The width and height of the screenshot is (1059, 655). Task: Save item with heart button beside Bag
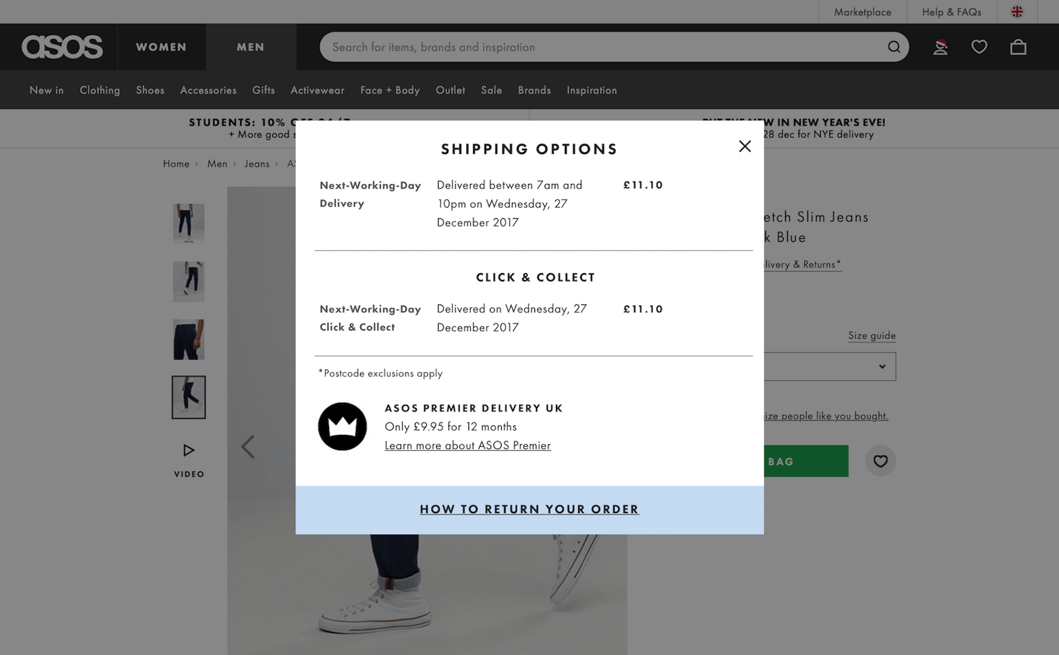coord(880,461)
